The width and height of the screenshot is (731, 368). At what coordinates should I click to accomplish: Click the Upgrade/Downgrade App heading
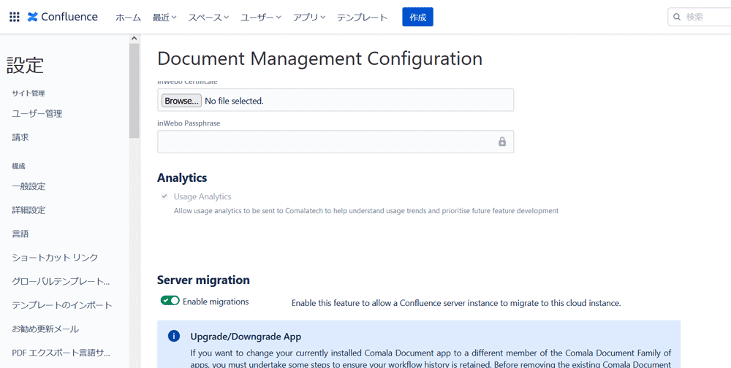246,337
